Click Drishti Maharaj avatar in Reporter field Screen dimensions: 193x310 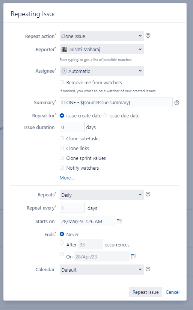coord(64,49)
